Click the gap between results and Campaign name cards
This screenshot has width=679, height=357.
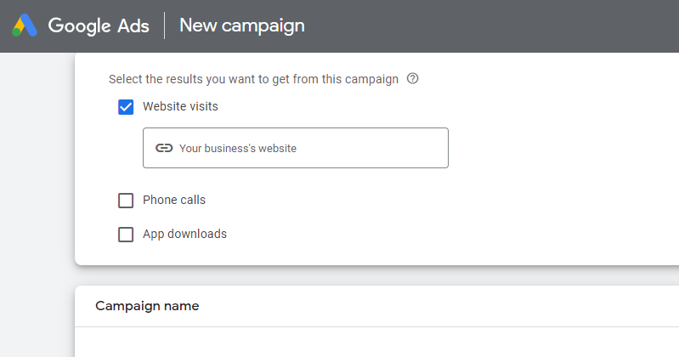pos(340,275)
